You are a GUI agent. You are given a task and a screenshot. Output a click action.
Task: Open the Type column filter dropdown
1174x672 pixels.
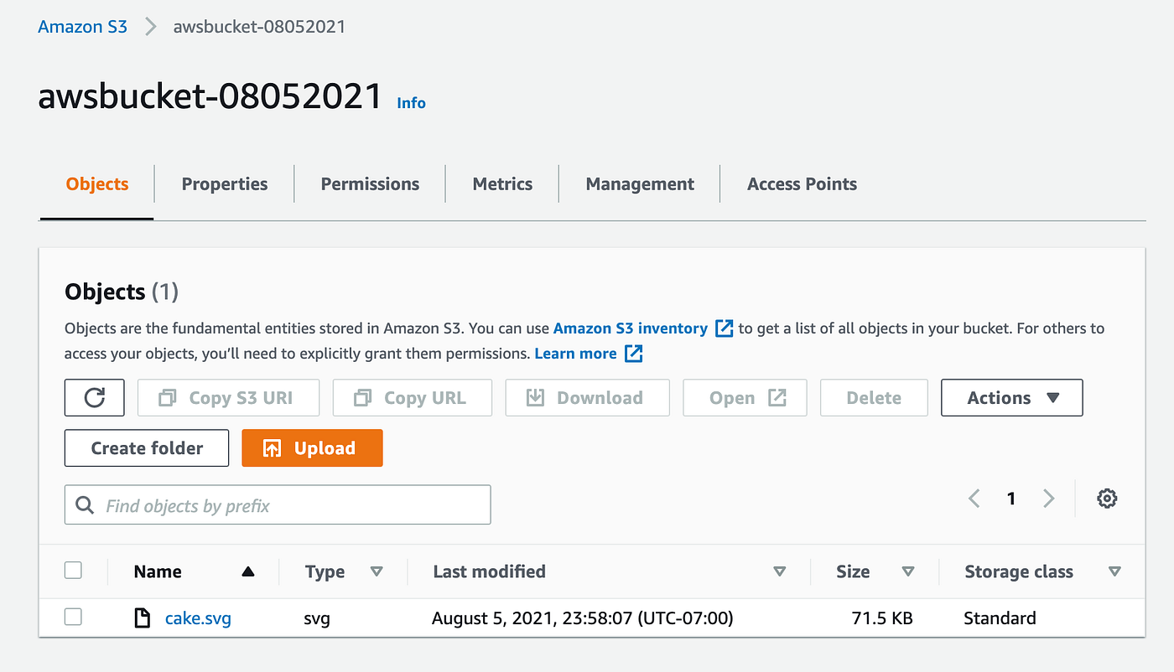click(377, 571)
